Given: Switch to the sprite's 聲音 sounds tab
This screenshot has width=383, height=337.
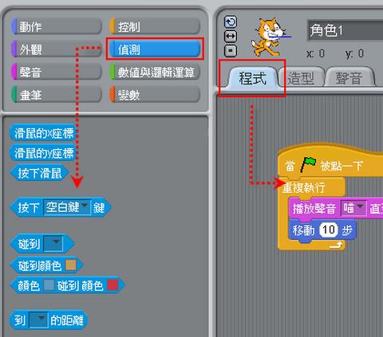Looking at the screenshot, I should coord(349,78).
